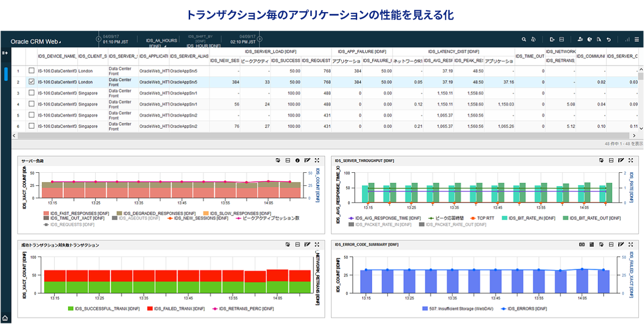Click the home icon at bottom left
The width and height of the screenshot is (644, 324).
5,318
